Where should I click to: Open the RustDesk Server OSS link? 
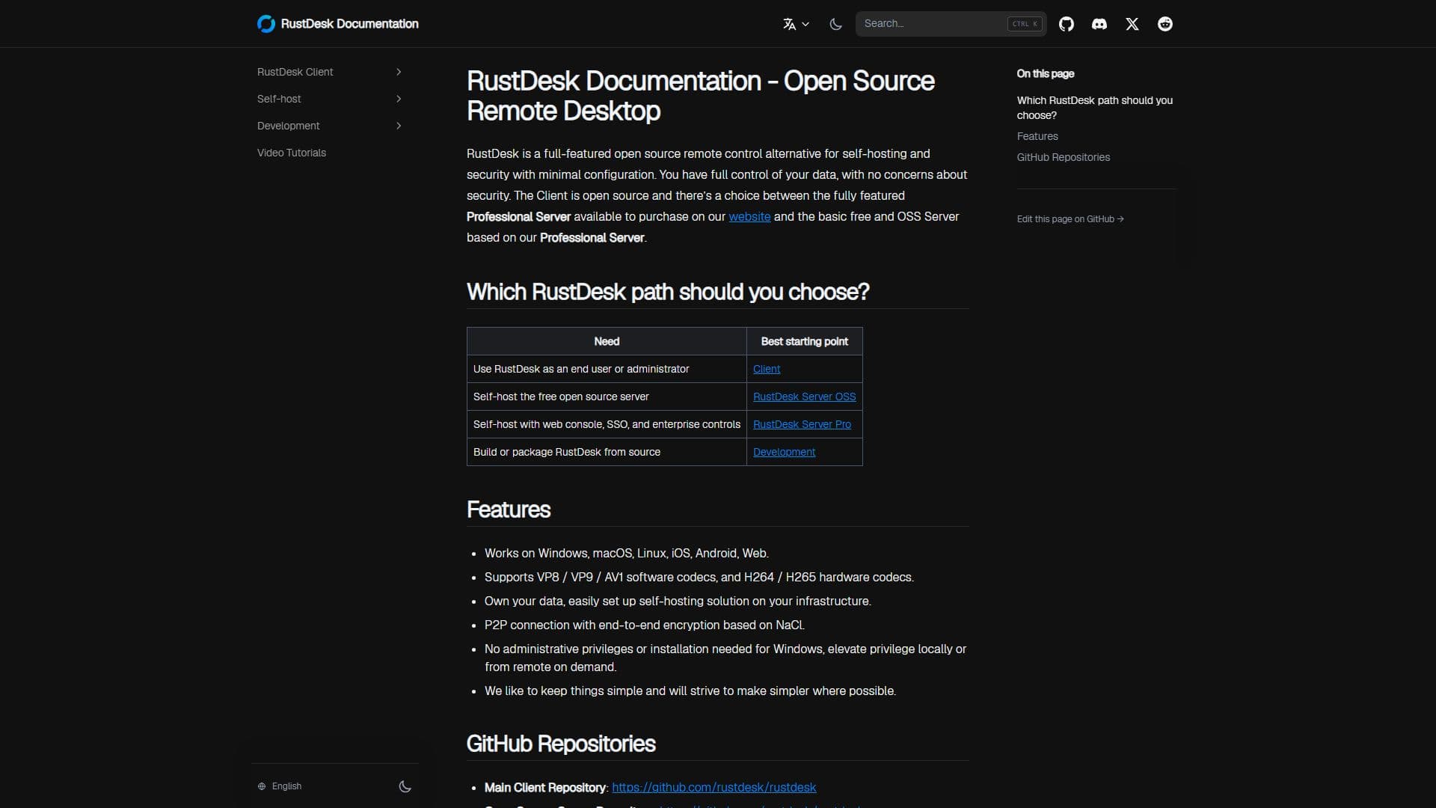804,397
